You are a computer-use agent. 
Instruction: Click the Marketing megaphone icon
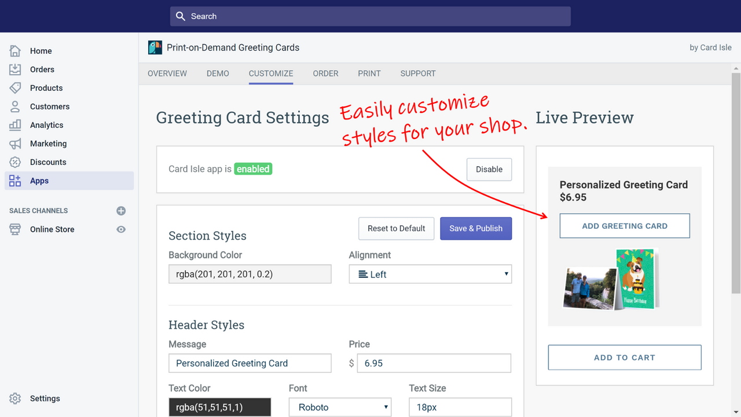(15, 144)
